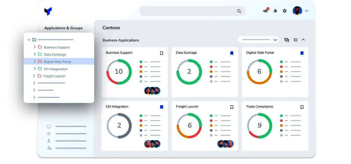351x164 pixels.
Task: Select Data Exchange in the tree
Action: [55, 54]
